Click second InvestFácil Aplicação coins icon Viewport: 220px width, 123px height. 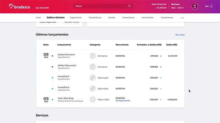[x=92, y=88]
